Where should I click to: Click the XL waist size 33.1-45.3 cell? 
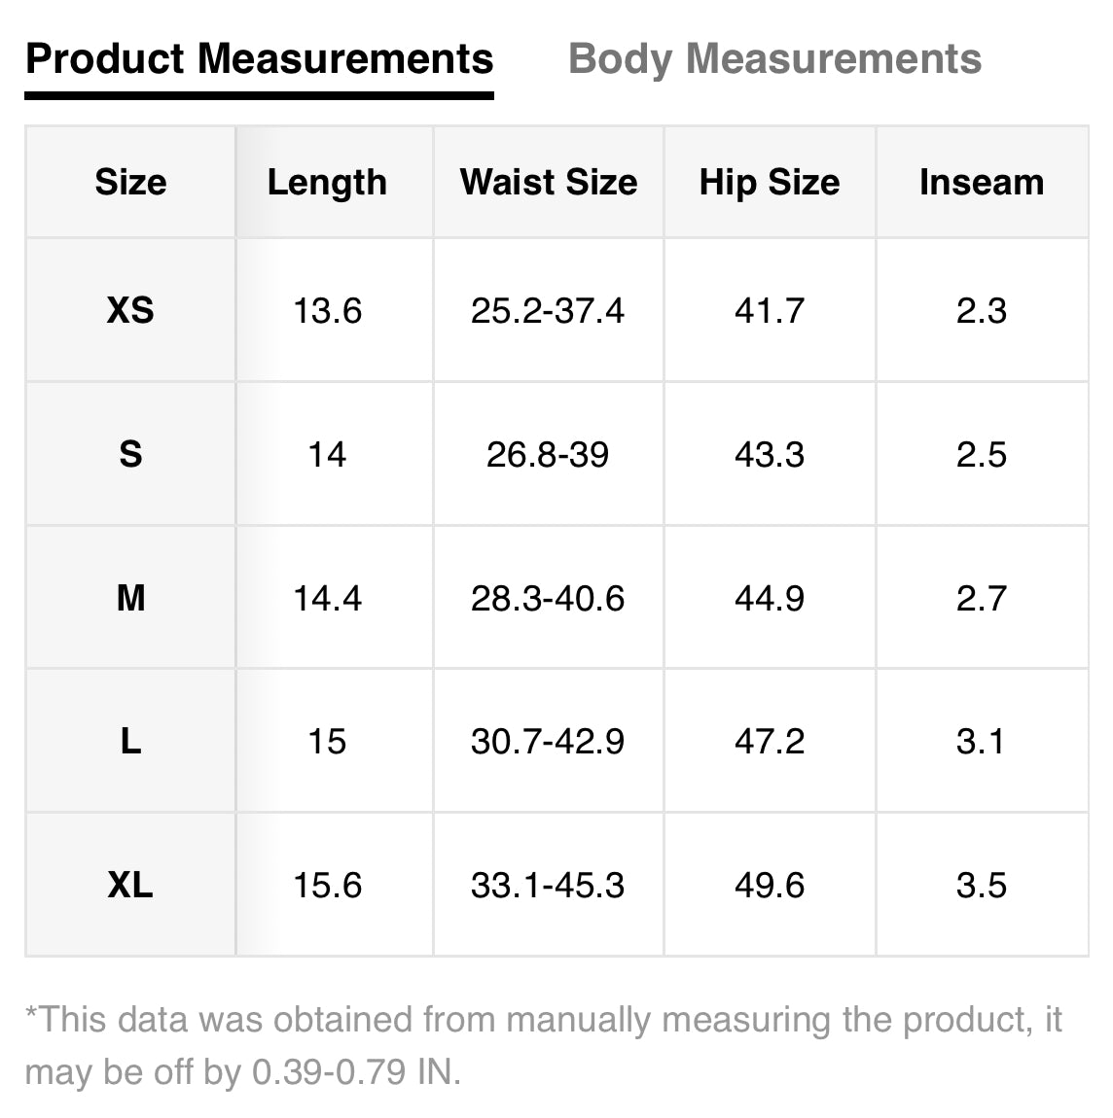pos(548,886)
